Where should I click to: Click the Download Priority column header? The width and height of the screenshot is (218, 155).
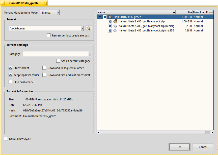coord(203,12)
